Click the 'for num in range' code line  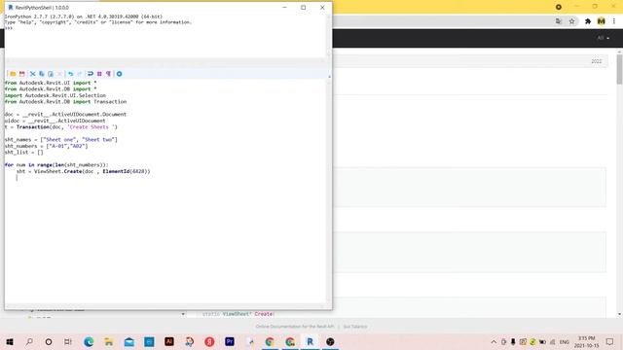click(x=56, y=165)
